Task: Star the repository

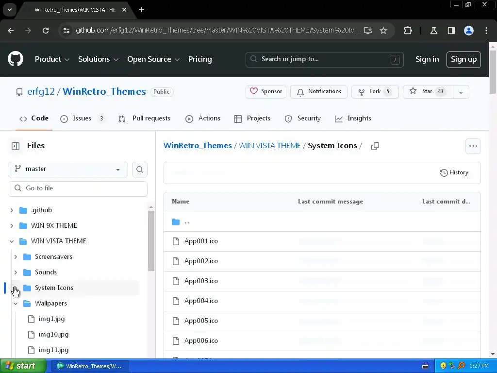Action: pyautogui.click(x=428, y=91)
